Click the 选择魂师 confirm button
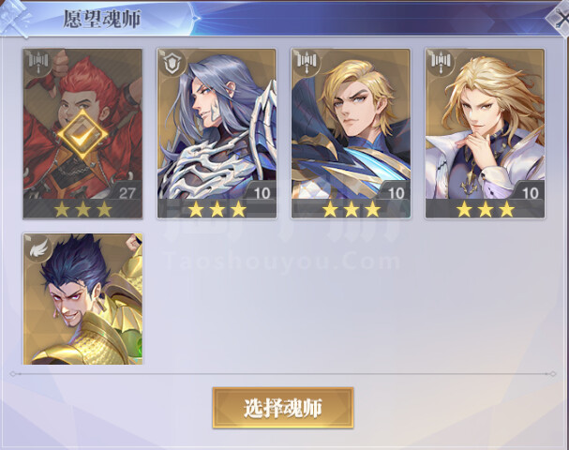Viewport: 569px width, 450px height. pyautogui.click(x=283, y=408)
